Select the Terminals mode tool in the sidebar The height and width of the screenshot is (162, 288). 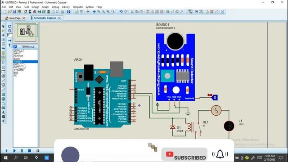(x=3, y=58)
